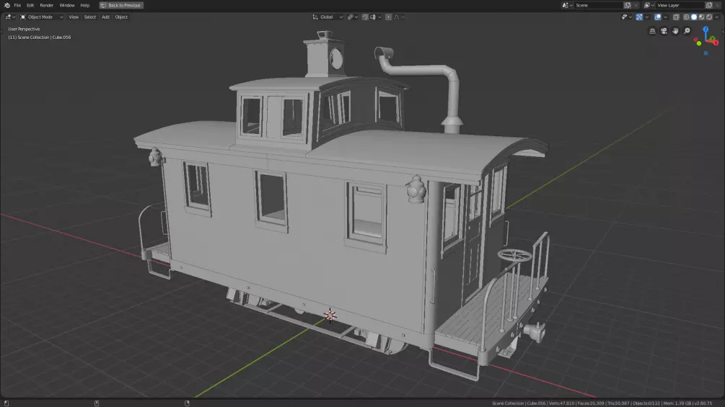Screen dimensions: 725x407
Task: Click the negative X axis dot on gizmo
Action: [x=695, y=39]
